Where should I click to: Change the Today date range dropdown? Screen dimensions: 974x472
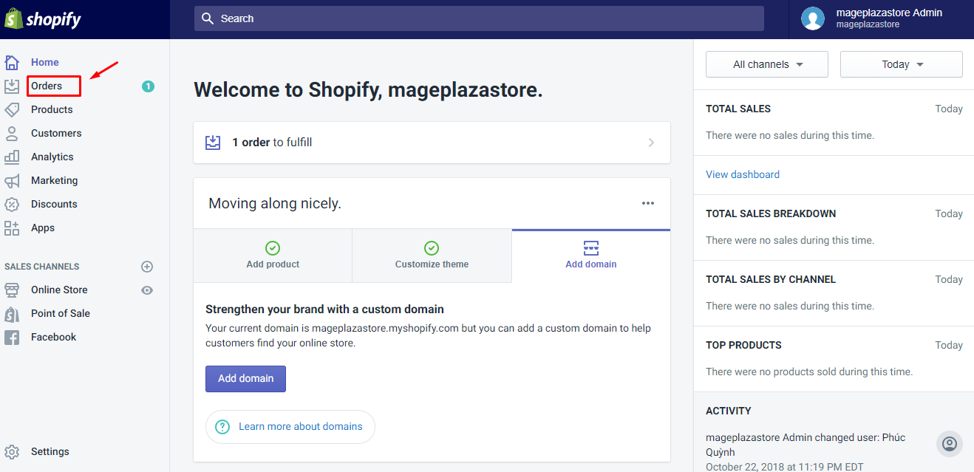[901, 64]
